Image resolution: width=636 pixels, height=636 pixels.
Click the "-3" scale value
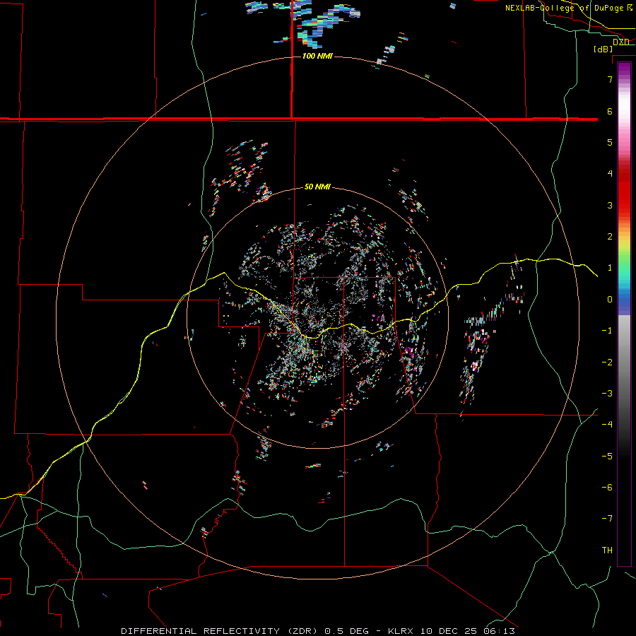pos(607,394)
